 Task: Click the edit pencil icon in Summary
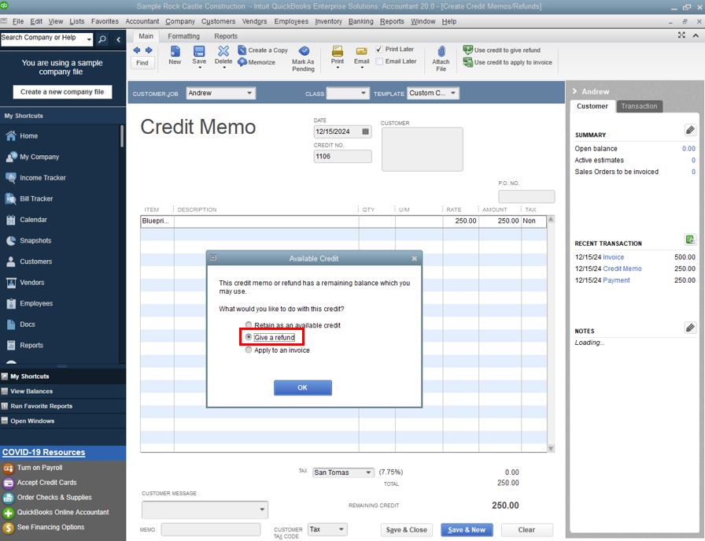689,130
